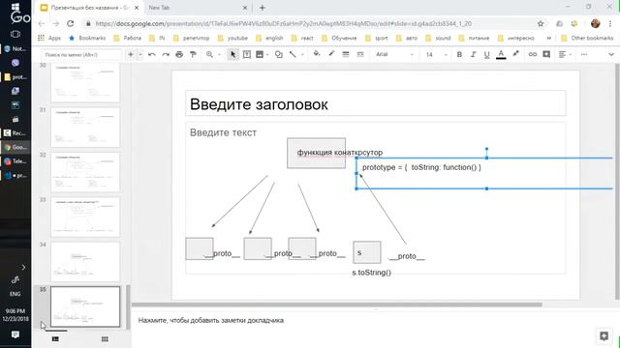Click the menu search field
The height and width of the screenshot is (348, 620).
[81, 54]
